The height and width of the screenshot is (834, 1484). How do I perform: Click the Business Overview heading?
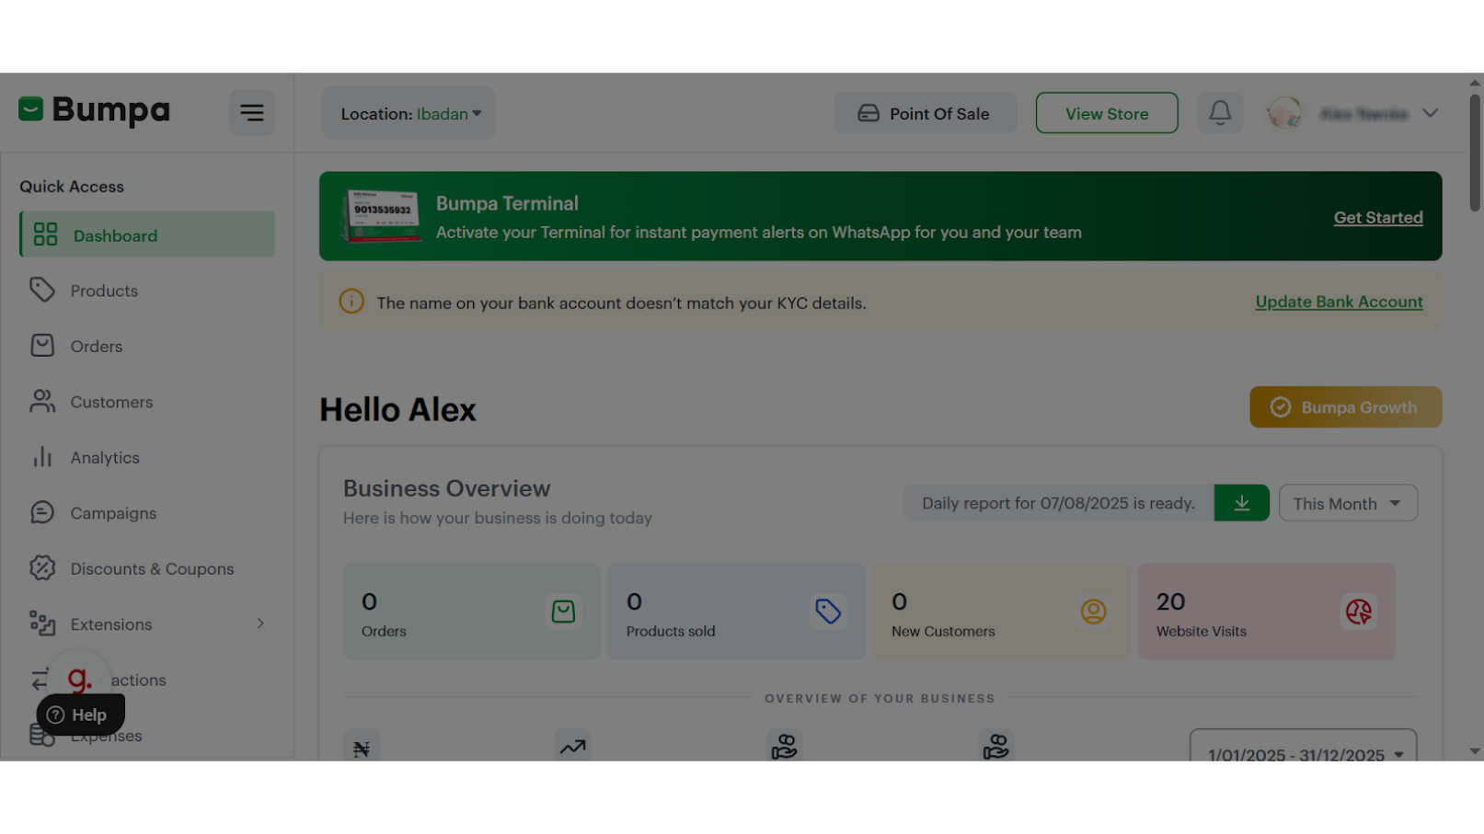point(446,488)
